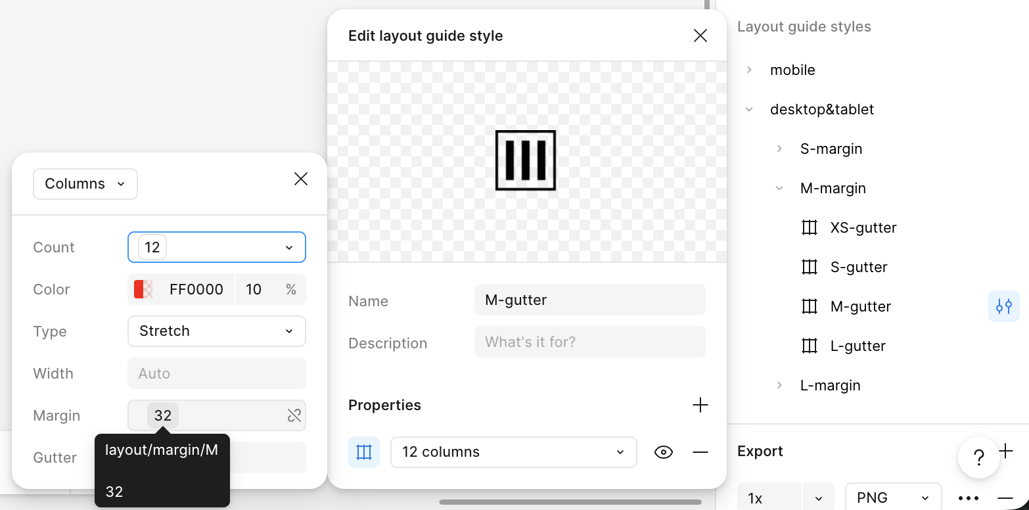The height and width of the screenshot is (510, 1029).
Task: Click the grid icon beside S-gutter
Action: [x=809, y=267]
